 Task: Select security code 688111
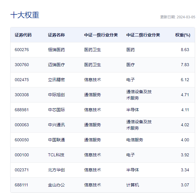coord(21,185)
